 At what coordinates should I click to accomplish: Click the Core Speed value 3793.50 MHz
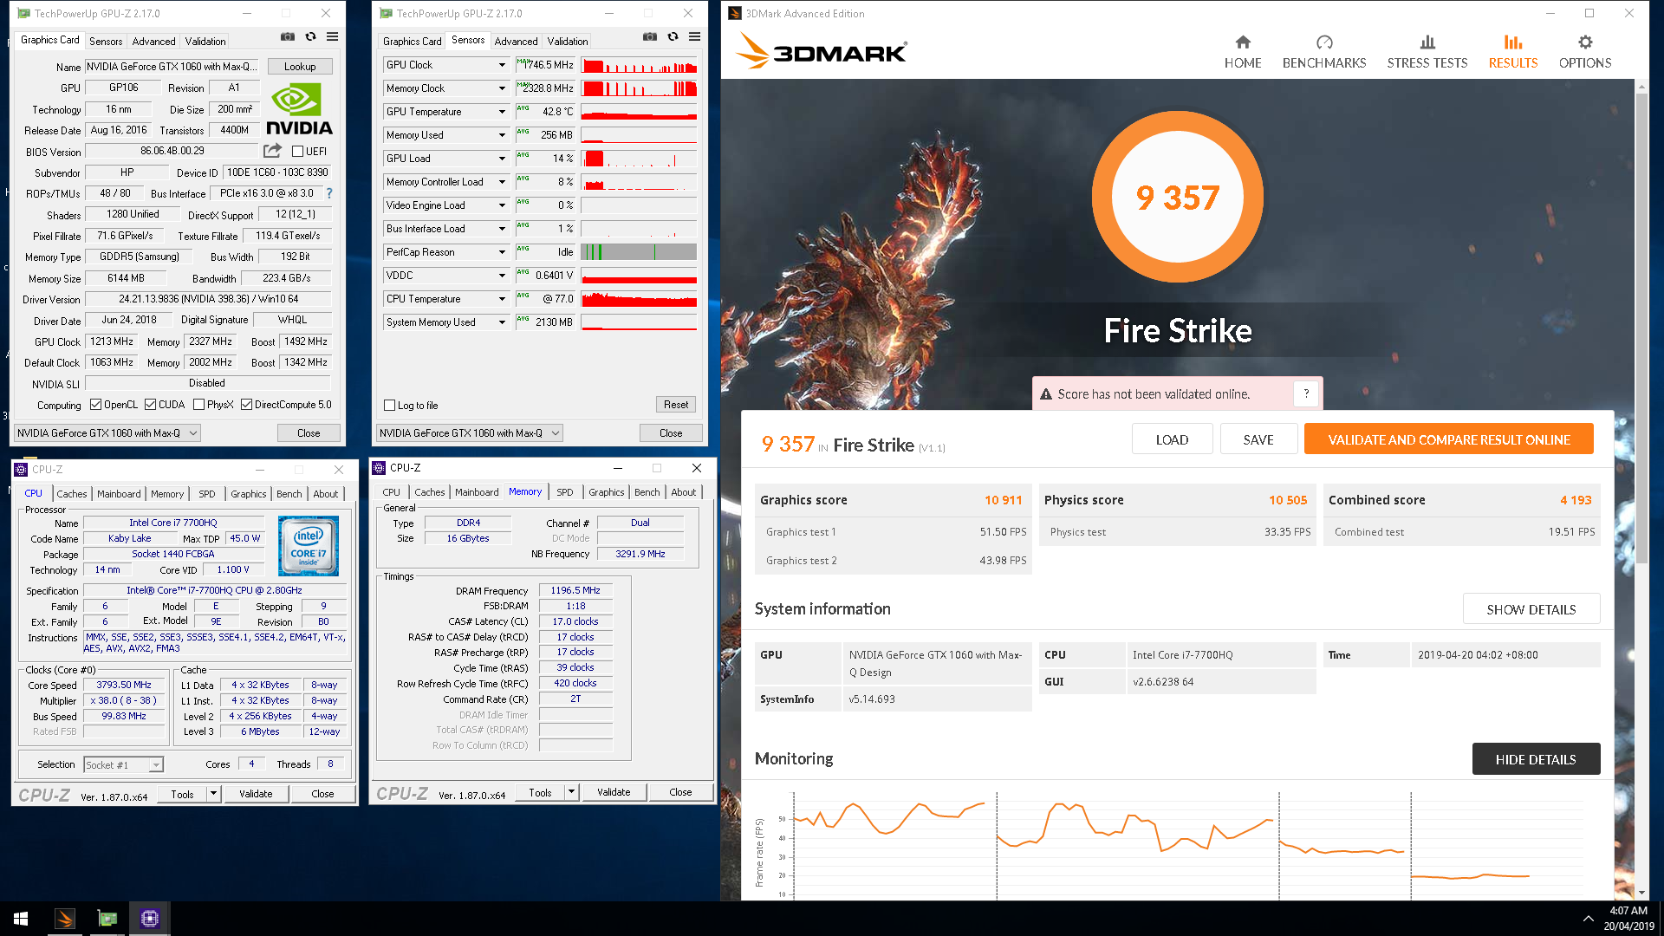[124, 685]
